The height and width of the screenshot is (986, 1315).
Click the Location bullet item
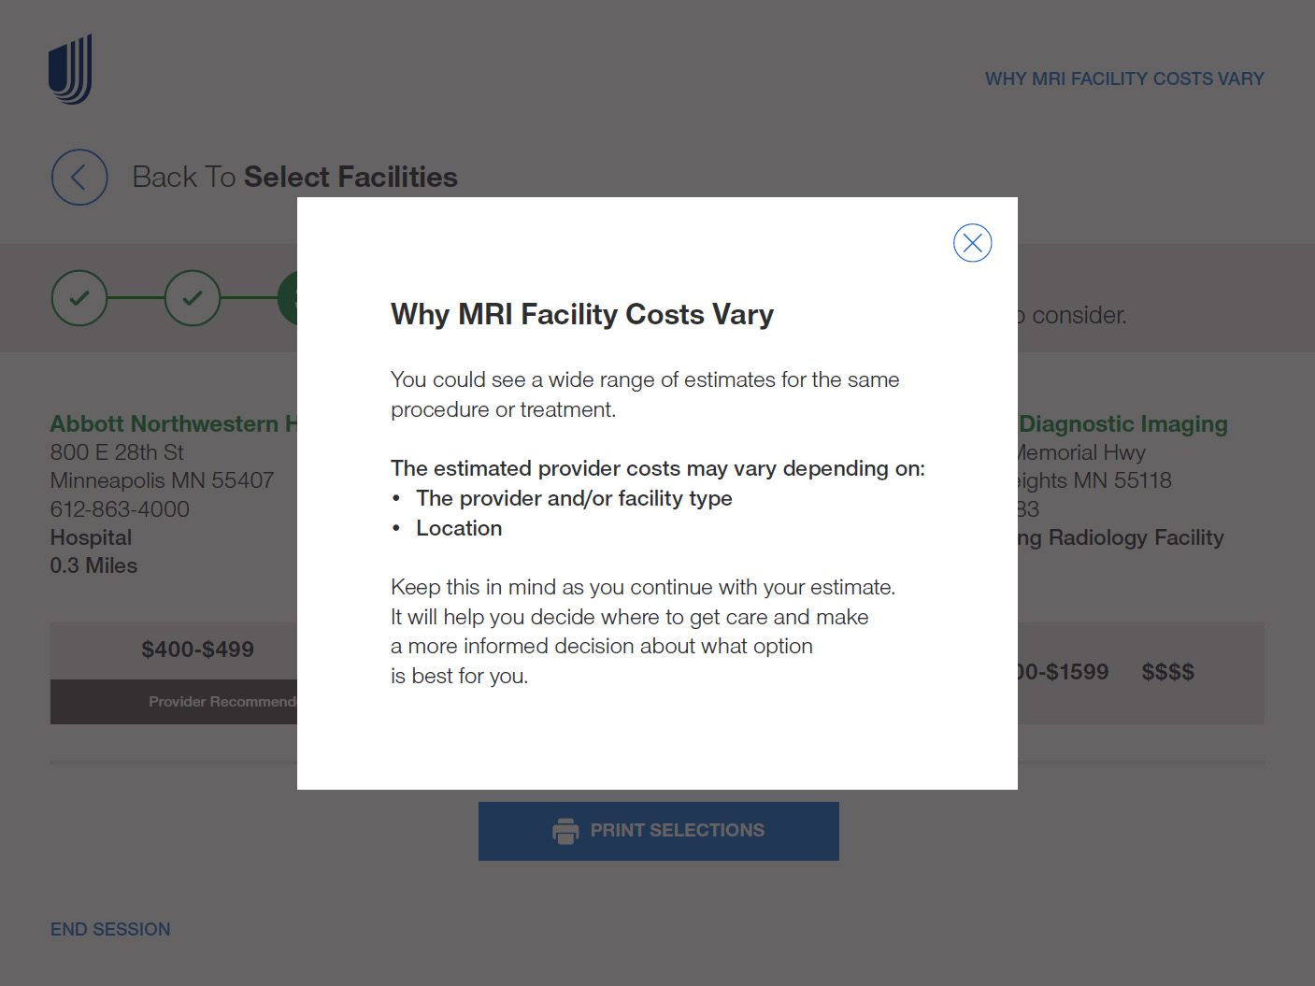459,528
